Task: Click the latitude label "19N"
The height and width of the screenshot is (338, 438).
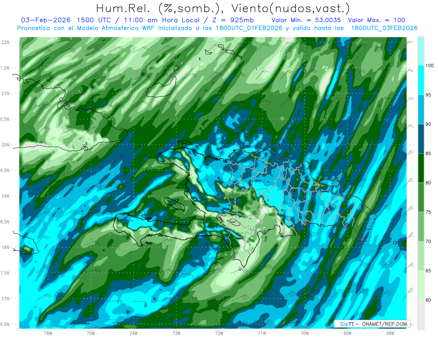Action: [x=6, y=196]
